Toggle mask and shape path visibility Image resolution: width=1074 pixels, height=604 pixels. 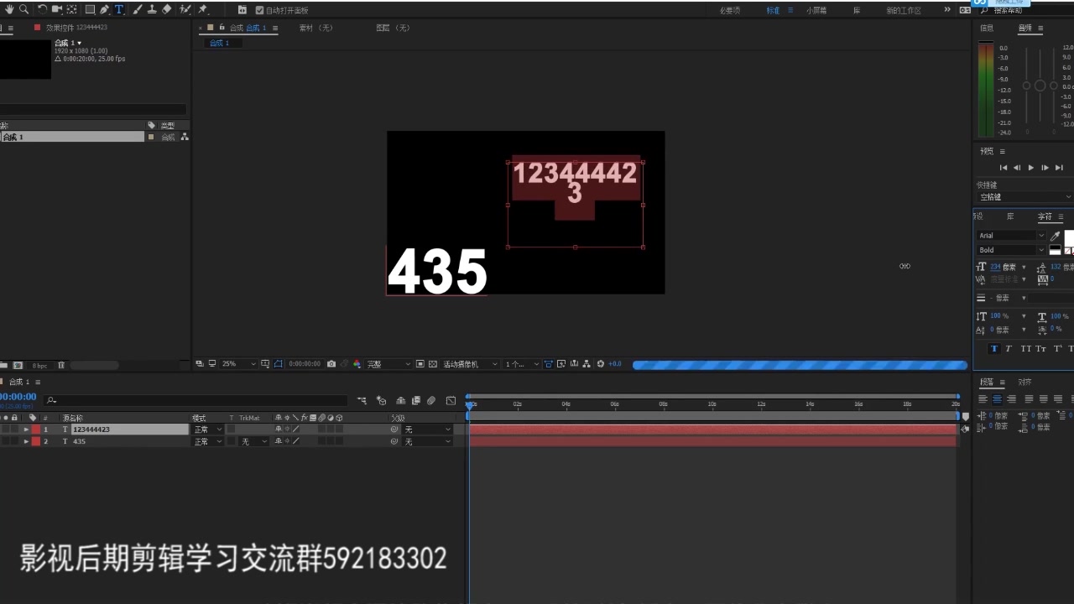pos(278,364)
